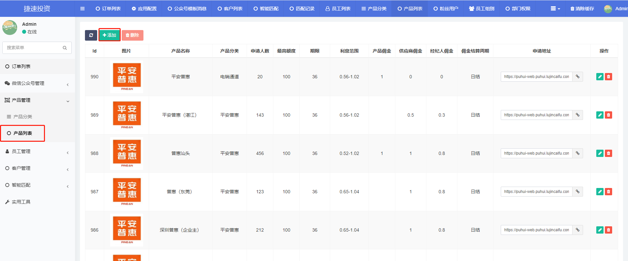The height and width of the screenshot is (261, 628).
Task: Click the 搜索菜单 search menu field
Action: [37, 48]
